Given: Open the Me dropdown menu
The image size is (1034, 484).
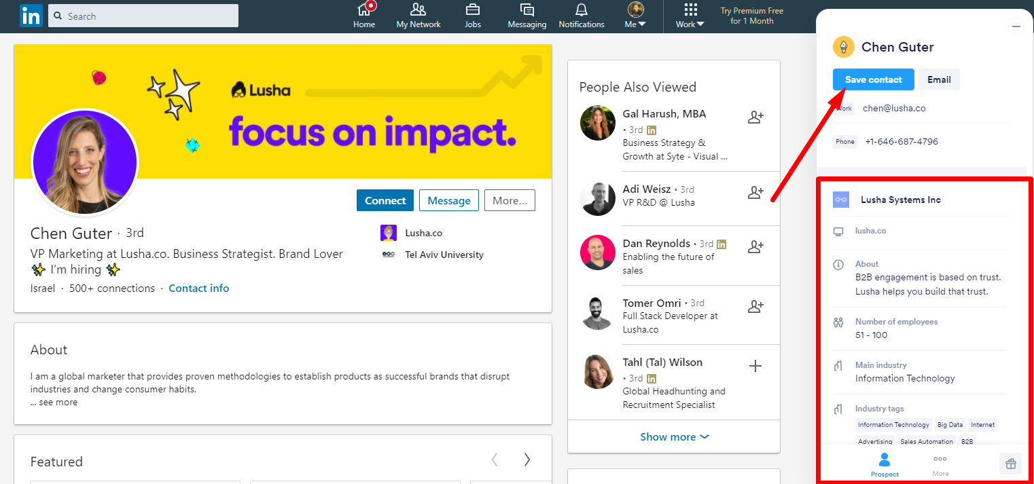Looking at the screenshot, I should (634, 15).
